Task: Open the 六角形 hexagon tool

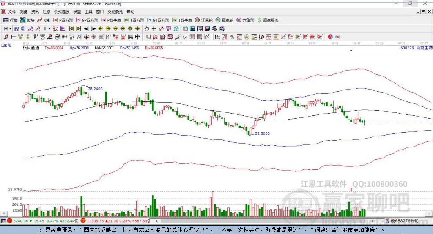Action: click(x=245, y=20)
